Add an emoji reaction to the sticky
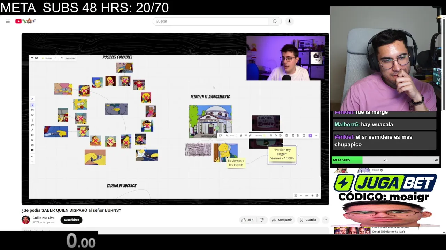The height and width of the screenshot is (250, 446). pos(280,135)
